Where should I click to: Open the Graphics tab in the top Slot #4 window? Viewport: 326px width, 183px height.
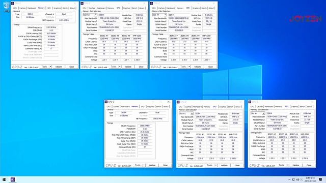click(x=196, y=8)
